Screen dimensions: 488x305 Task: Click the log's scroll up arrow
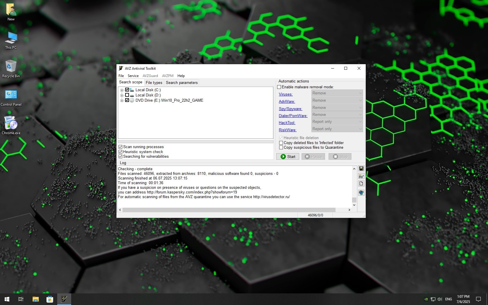[354, 169]
